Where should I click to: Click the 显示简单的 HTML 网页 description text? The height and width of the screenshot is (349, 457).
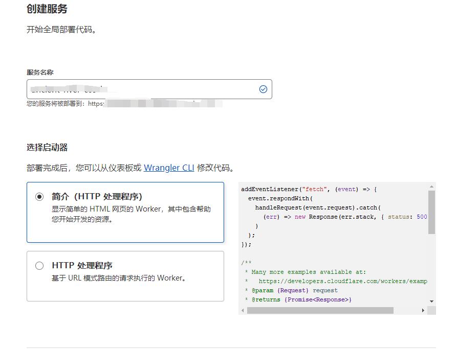[131, 214]
